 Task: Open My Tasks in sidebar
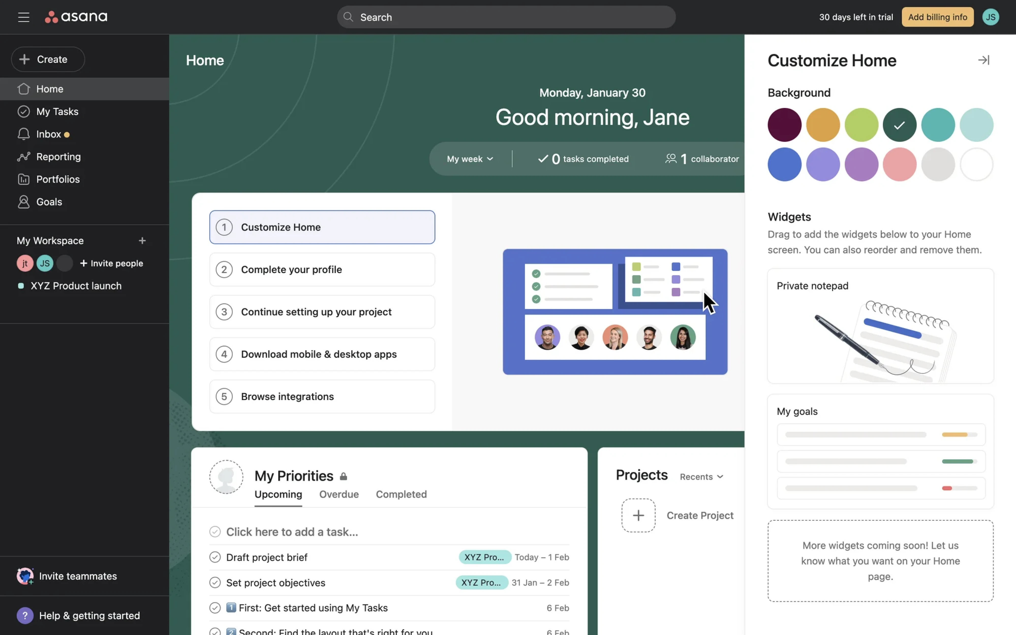(84, 111)
